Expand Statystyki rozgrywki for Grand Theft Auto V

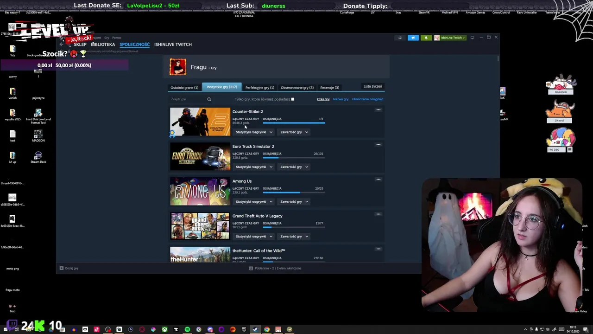(x=254, y=237)
